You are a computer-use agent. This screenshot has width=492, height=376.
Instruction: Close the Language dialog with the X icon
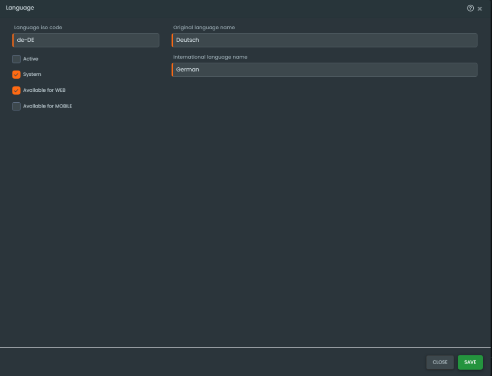pyautogui.click(x=480, y=9)
